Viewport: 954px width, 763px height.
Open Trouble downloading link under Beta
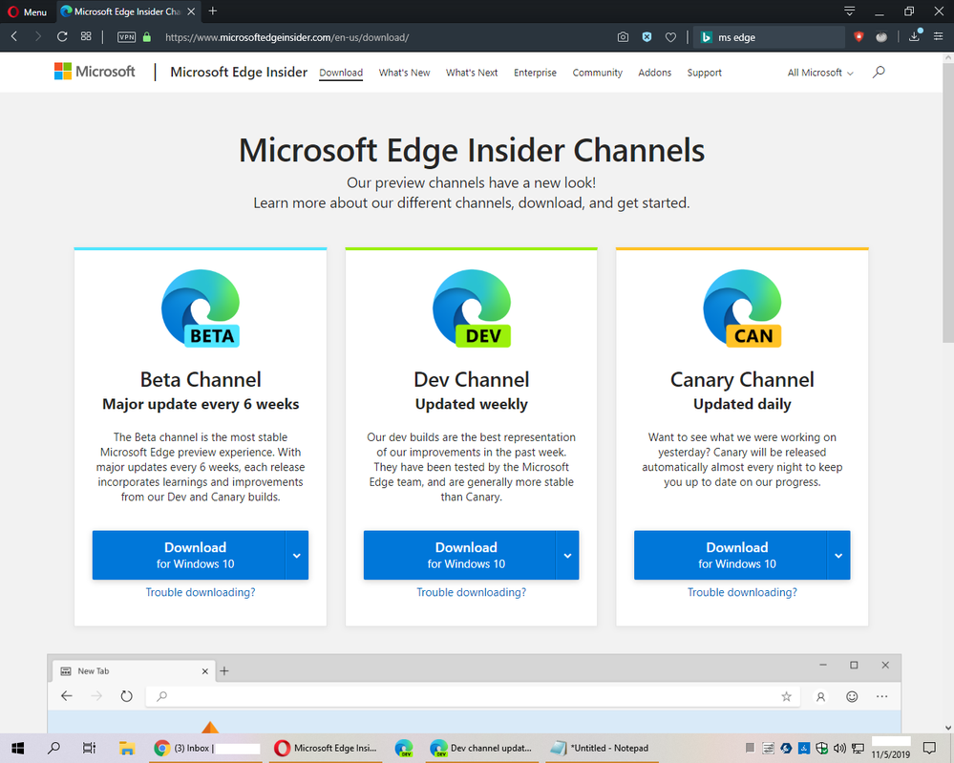pyautogui.click(x=201, y=592)
